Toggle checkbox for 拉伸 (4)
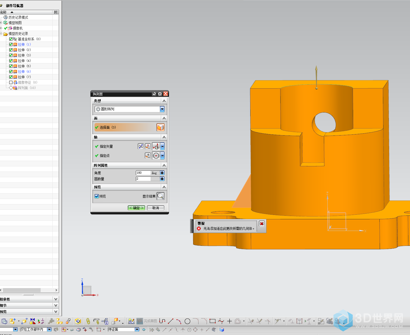Viewport: 410px width, 335px height. (11, 61)
